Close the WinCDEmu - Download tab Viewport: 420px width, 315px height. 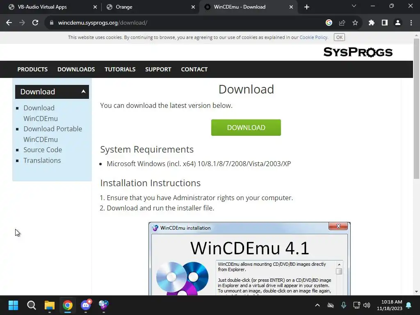(291, 7)
